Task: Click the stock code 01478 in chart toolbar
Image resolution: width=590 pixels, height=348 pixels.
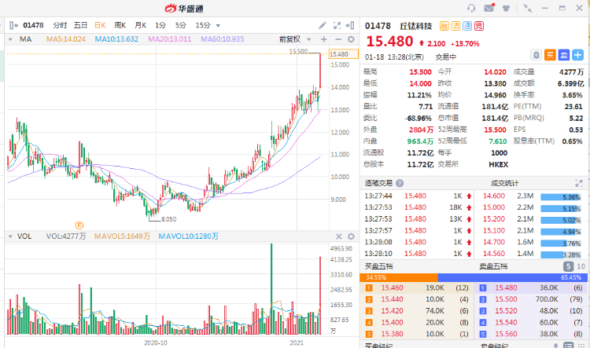Action: tap(34, 25)
